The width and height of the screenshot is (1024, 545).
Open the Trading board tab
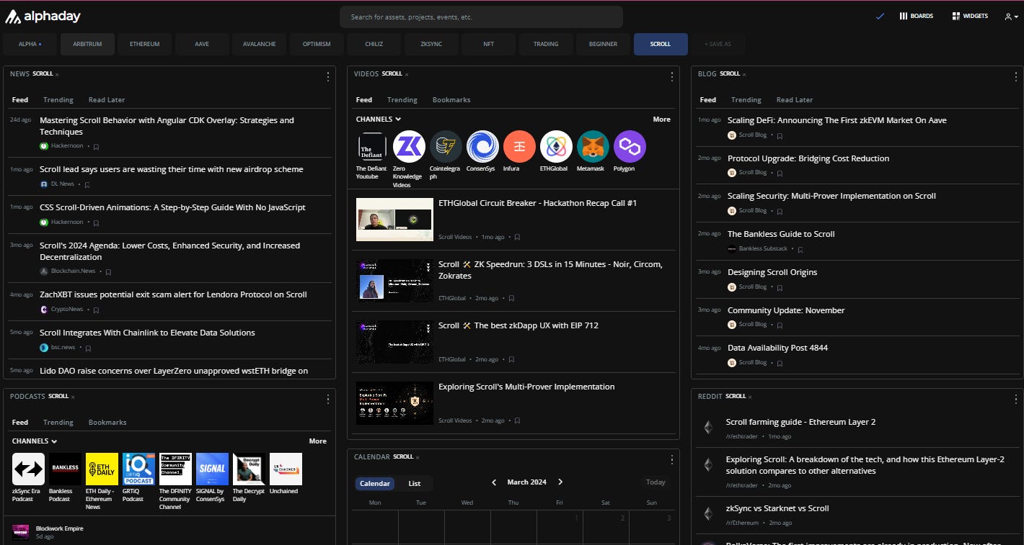(x=546, y=44)
